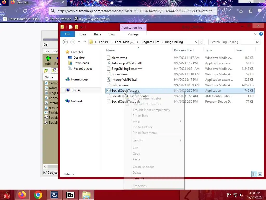Go up one folder level arrow
The width and height of the screenshot is (266, 200).
coord(85,42)
